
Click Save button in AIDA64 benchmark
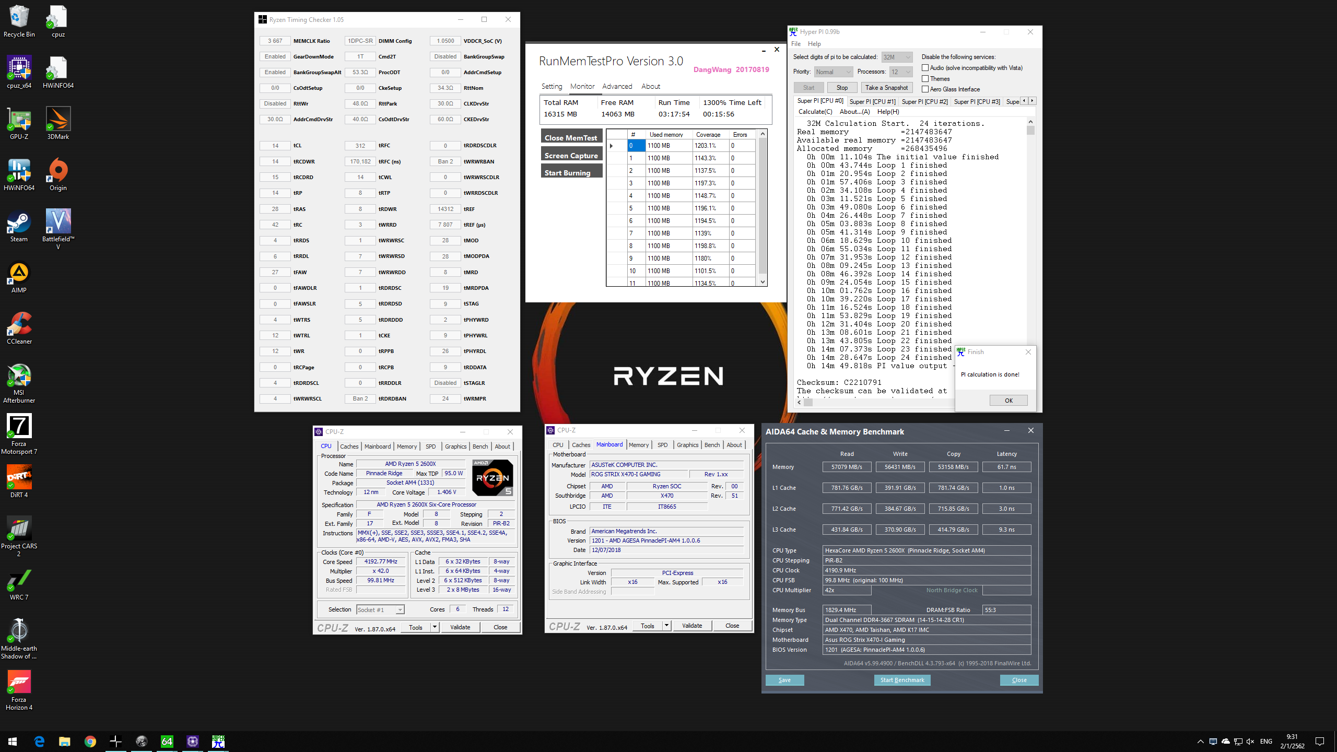(784, 680)
